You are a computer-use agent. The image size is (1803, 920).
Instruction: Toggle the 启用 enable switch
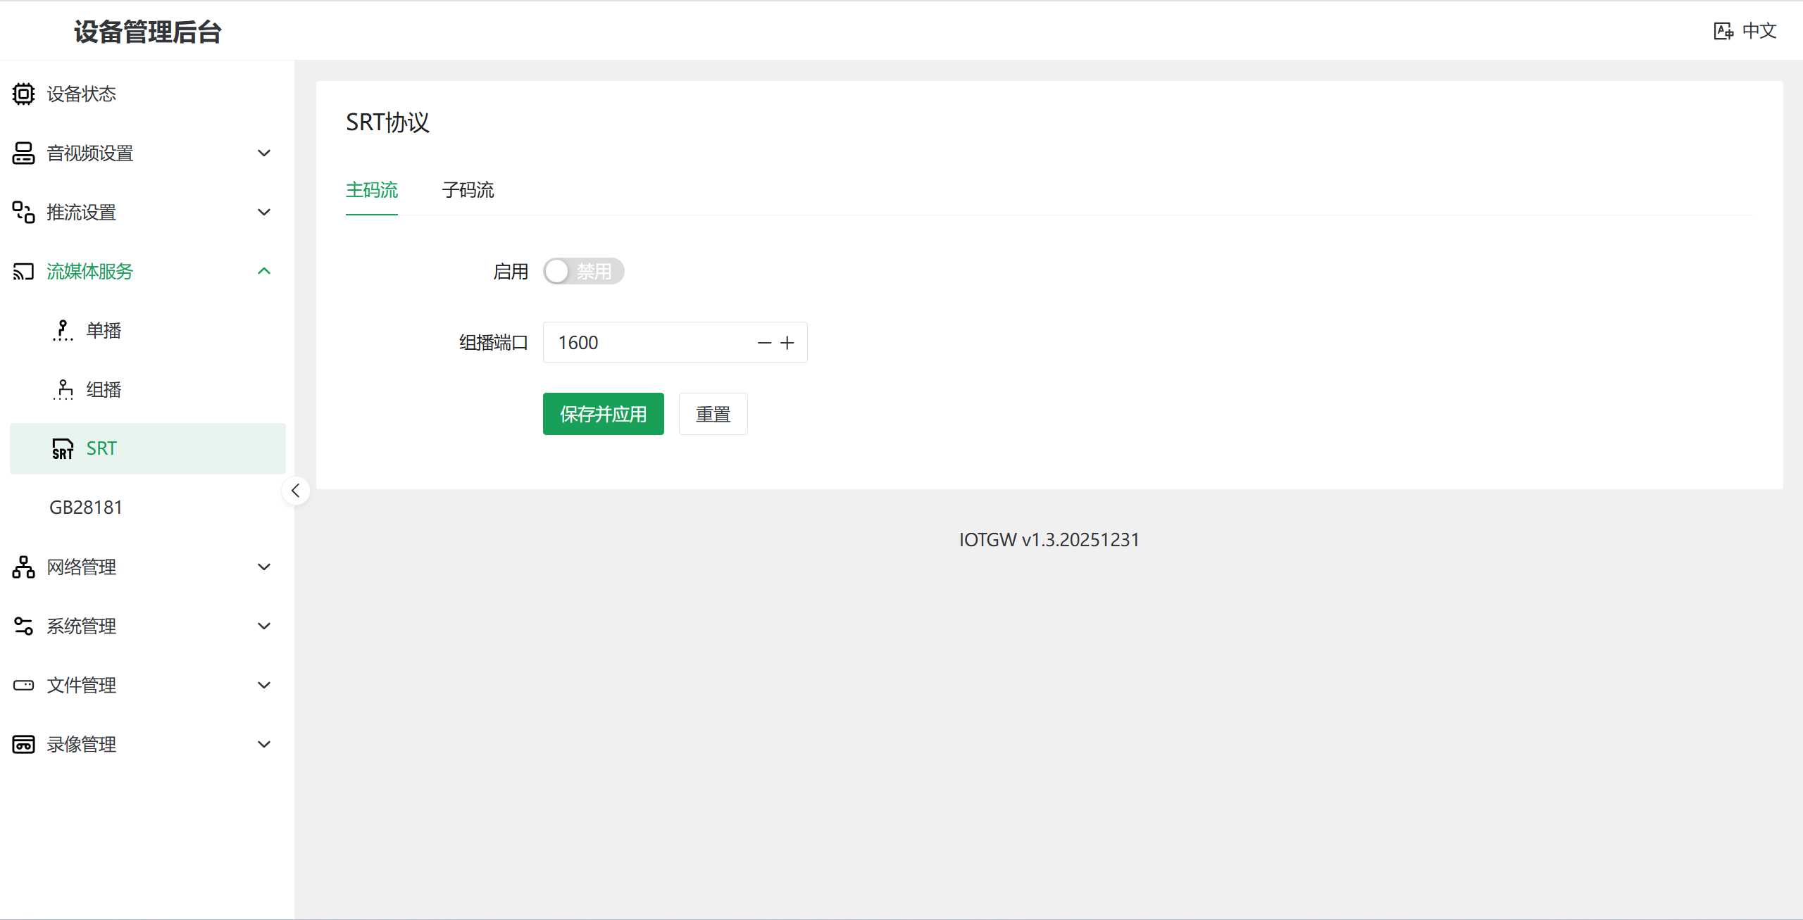pyautogui.click(x=583, y=271)
